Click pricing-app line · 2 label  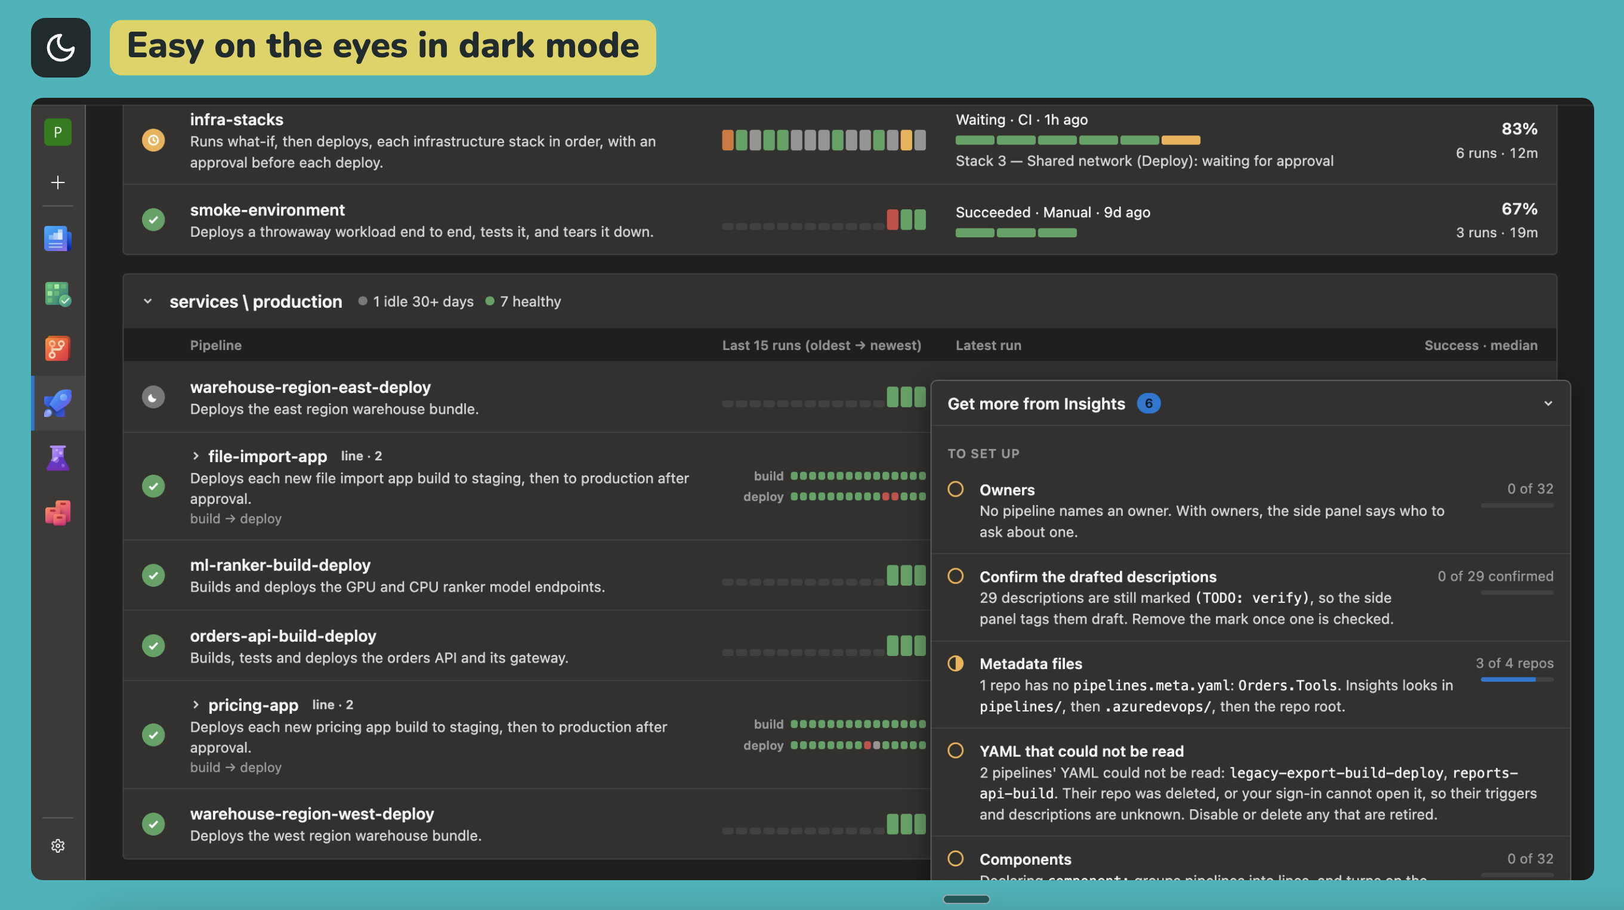tap(332, 704)
